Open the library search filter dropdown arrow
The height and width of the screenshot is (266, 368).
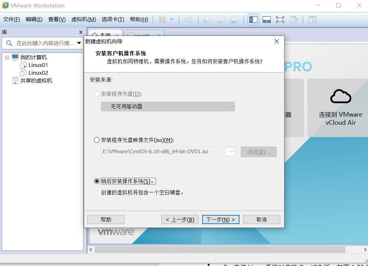[79, 43]
